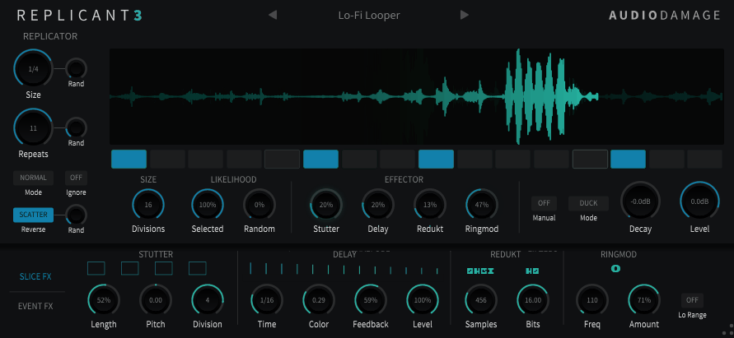The width and height of the screenshot is (734, 338).
Task: Click the Audio Damage logo
Action: pyautogui.click(x=665, y=16)
